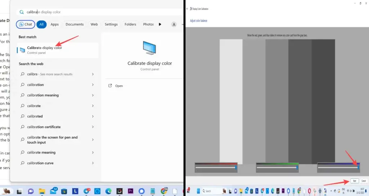Expand the 'calibrated' suggestion chevron

point(93,117)
